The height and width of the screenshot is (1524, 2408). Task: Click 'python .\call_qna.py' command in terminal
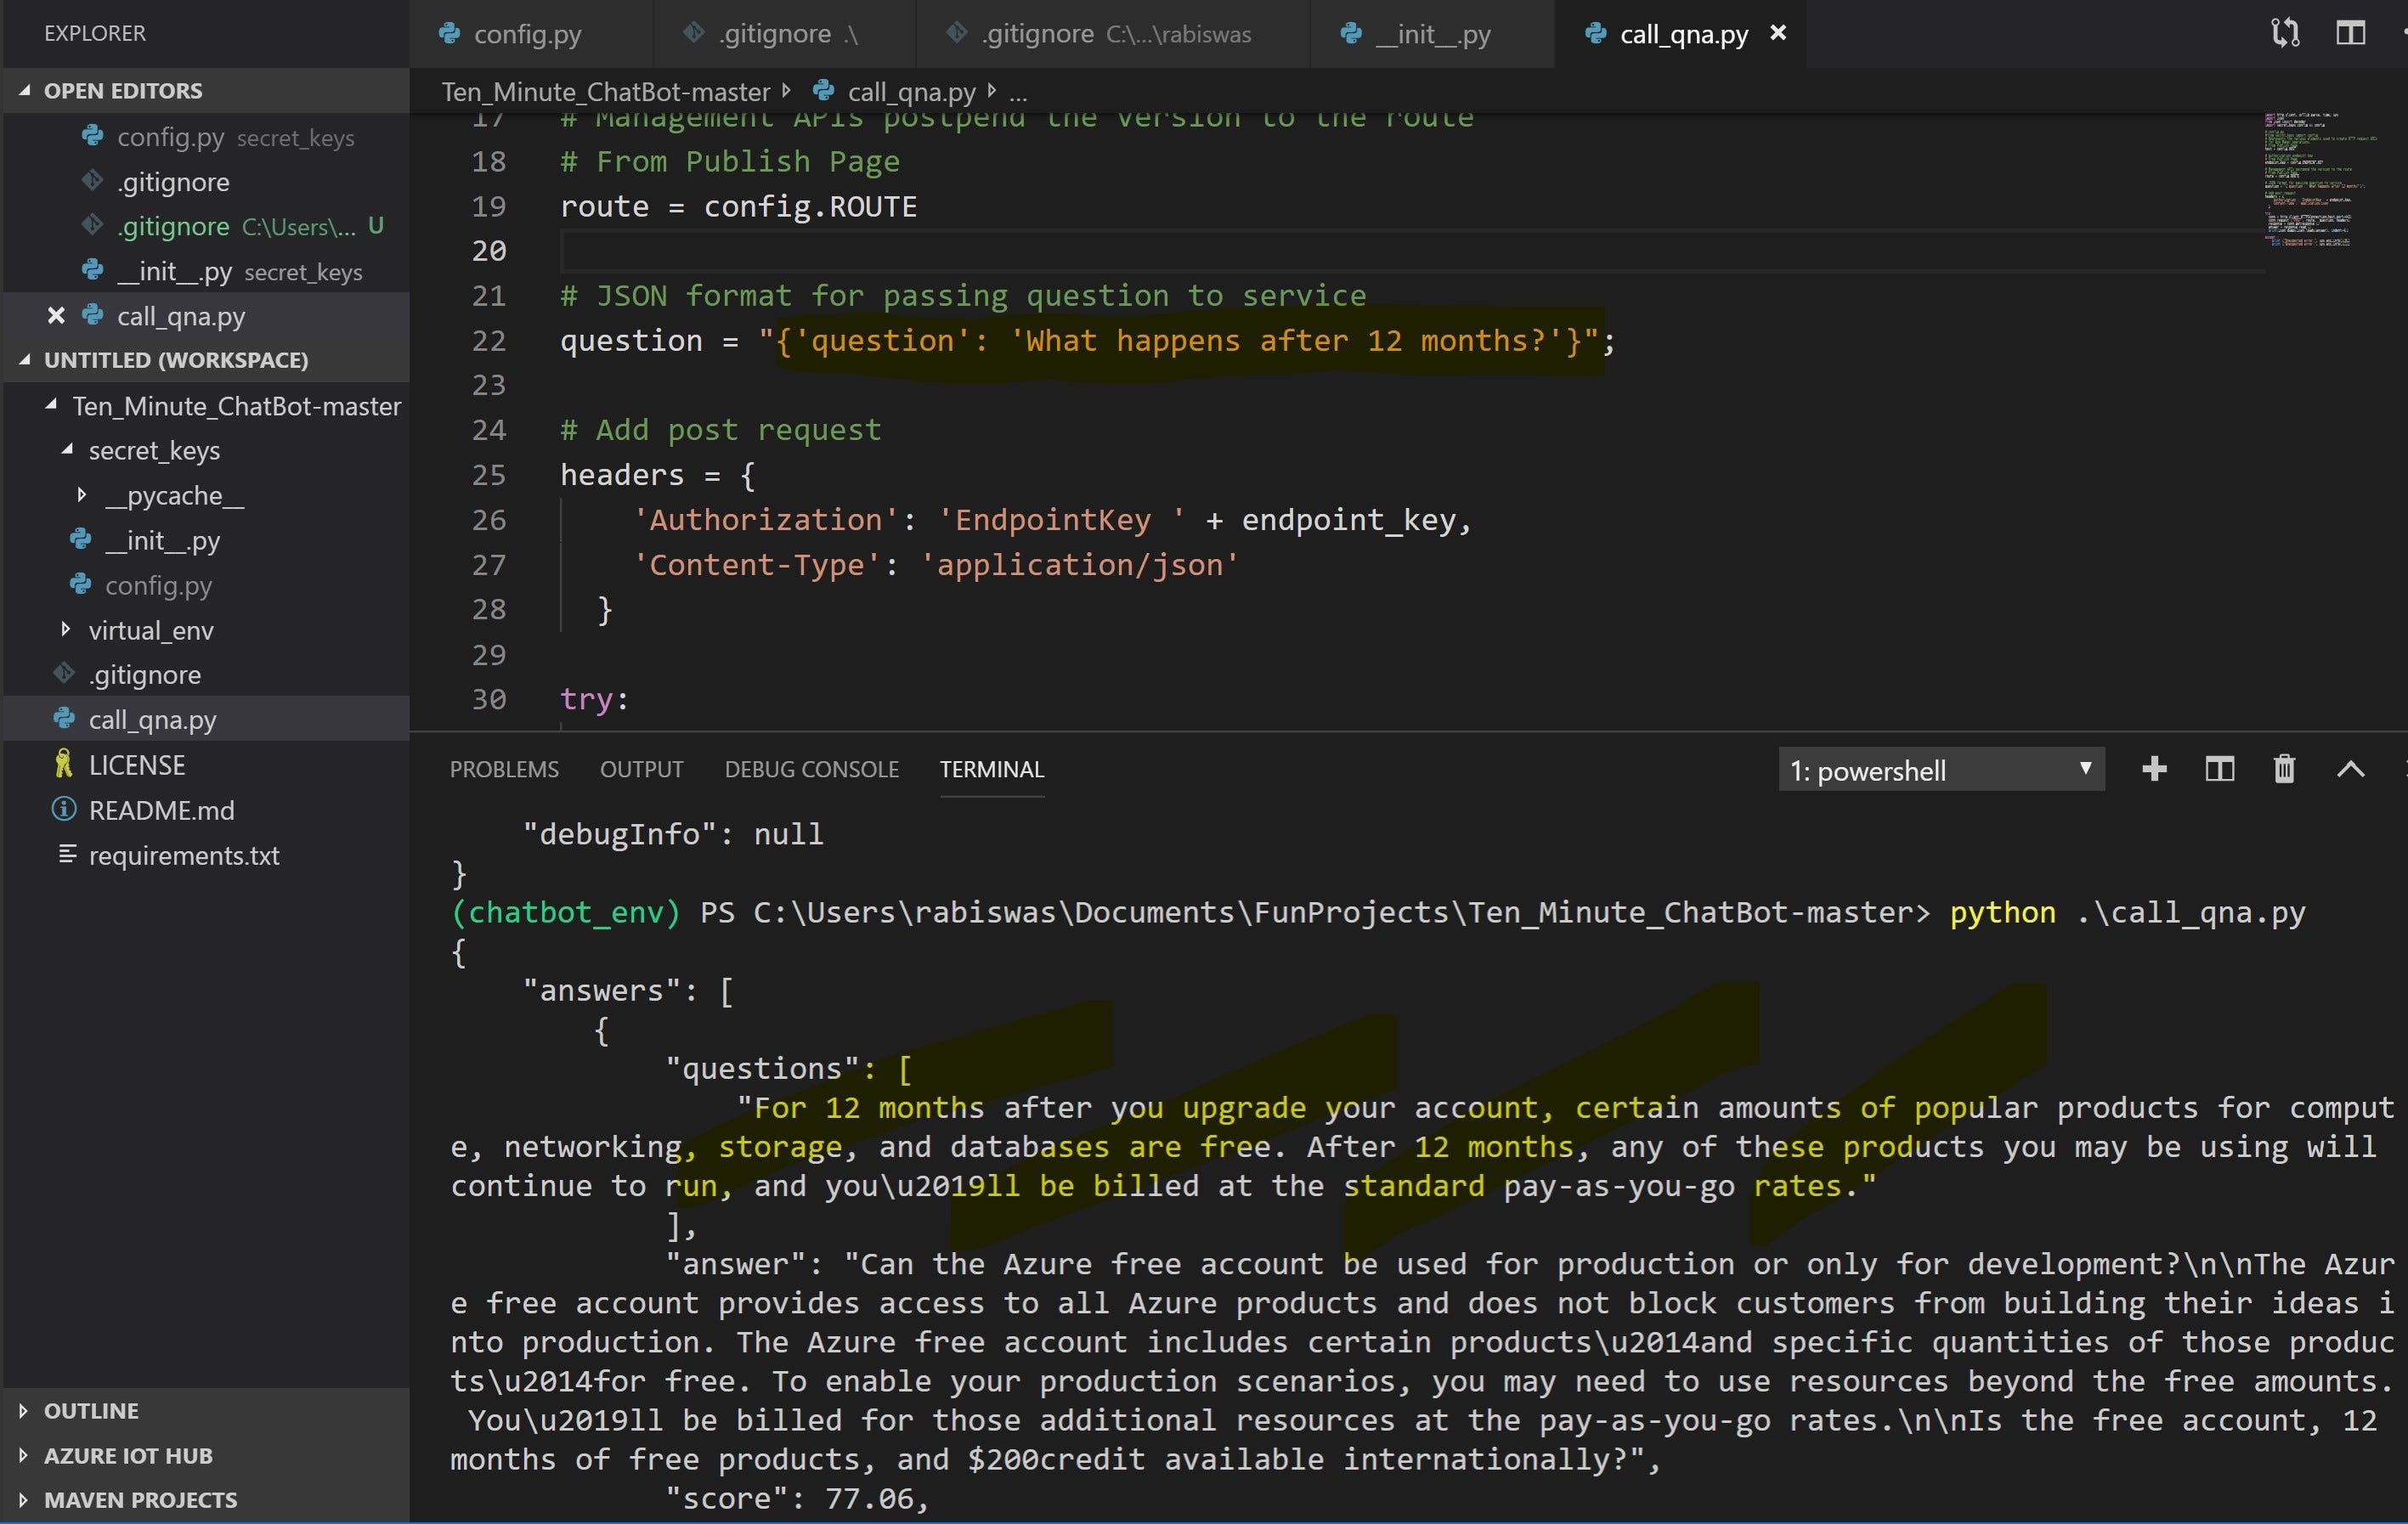2127,912
